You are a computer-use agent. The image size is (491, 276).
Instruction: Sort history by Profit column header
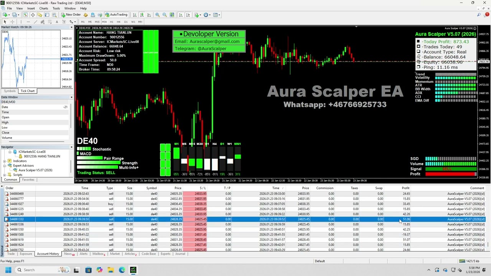click(405, 188)
